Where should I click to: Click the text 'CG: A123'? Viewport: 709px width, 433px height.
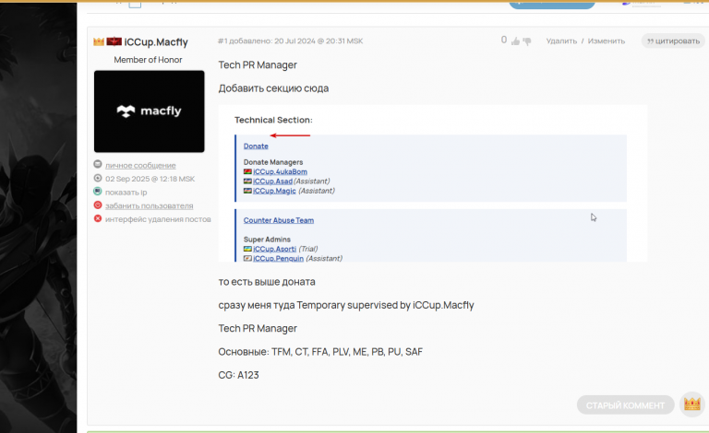click(239, 375)
